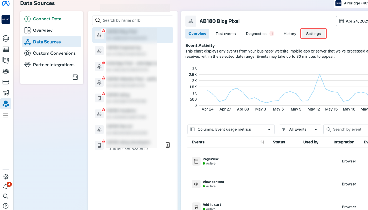The height and width of the screenshot is (210, 368).
Task: Click the download icon beside ID 1915915895230820
Action: tap(168, 145)
